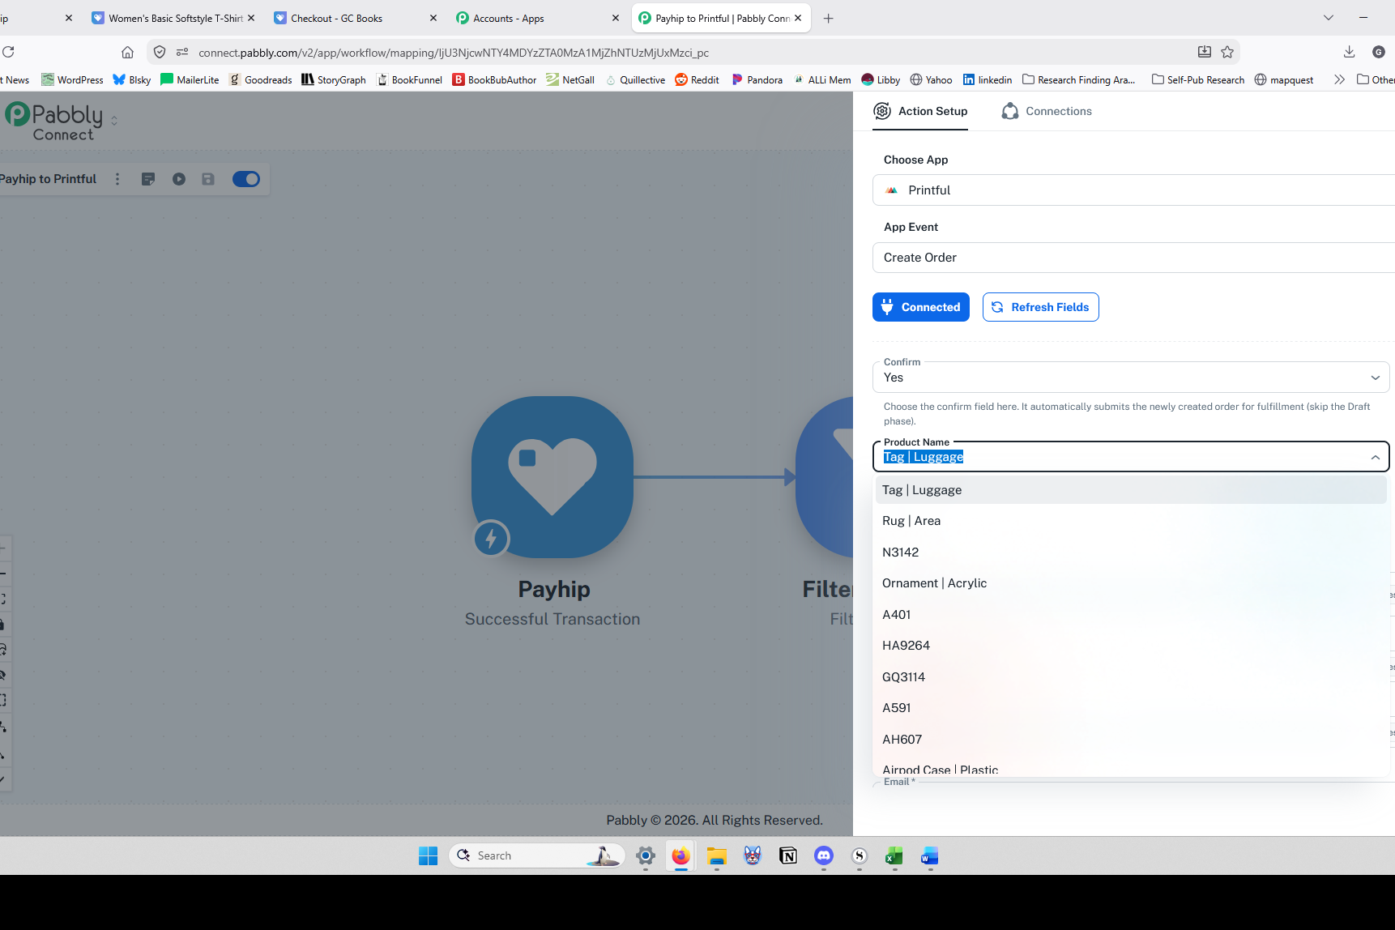Expand the Confirm dropdown set to Yes
This screenshot has width=1395, height=930.
(x=1131, y=378)
